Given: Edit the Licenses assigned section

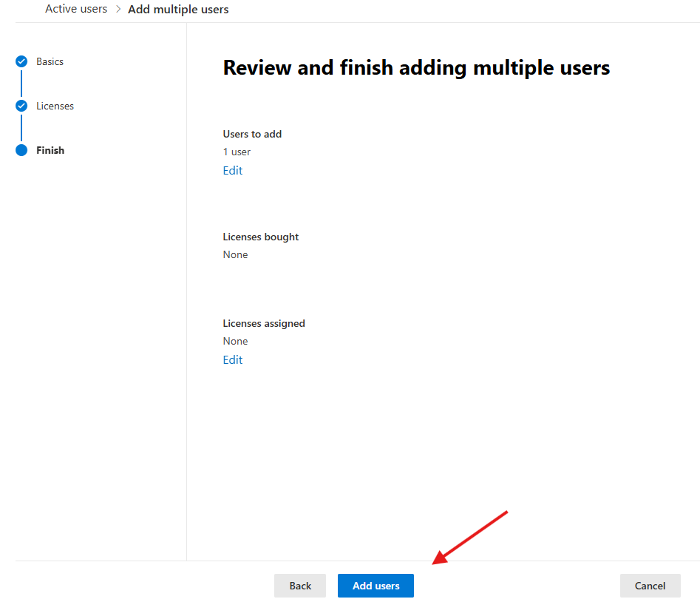Looking at the screenshot, I should pos(233,359).
